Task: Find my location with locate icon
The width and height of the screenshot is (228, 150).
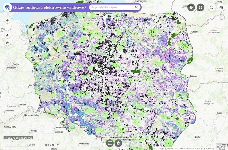Action: [7, 43]
